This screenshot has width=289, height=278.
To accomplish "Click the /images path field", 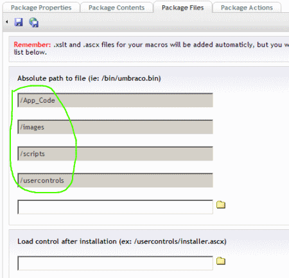I will [115, 126].
